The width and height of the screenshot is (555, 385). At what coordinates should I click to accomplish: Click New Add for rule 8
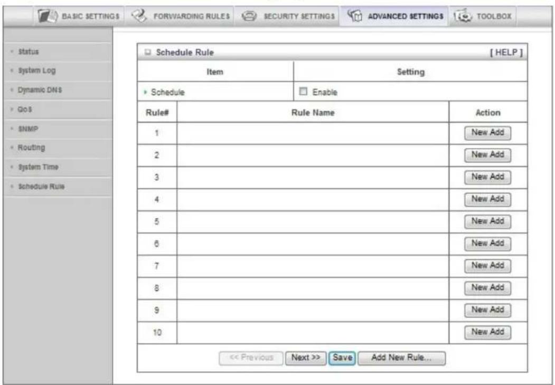[488, 288]
